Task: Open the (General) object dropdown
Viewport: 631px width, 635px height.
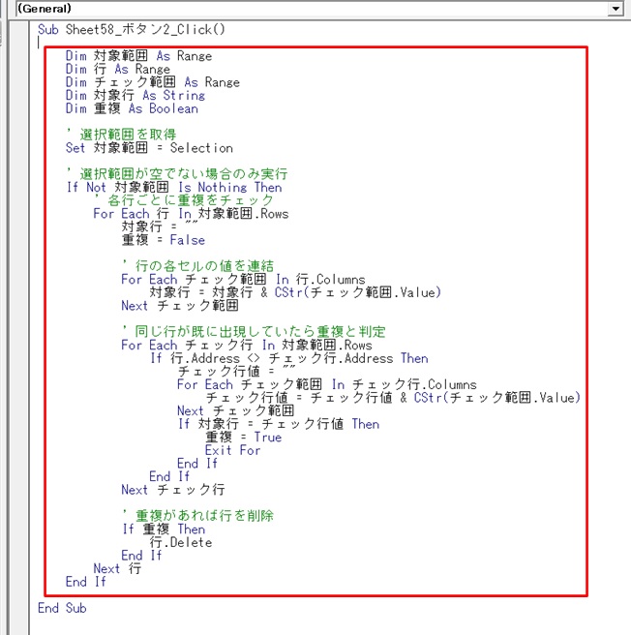Action: pos(319,9)
